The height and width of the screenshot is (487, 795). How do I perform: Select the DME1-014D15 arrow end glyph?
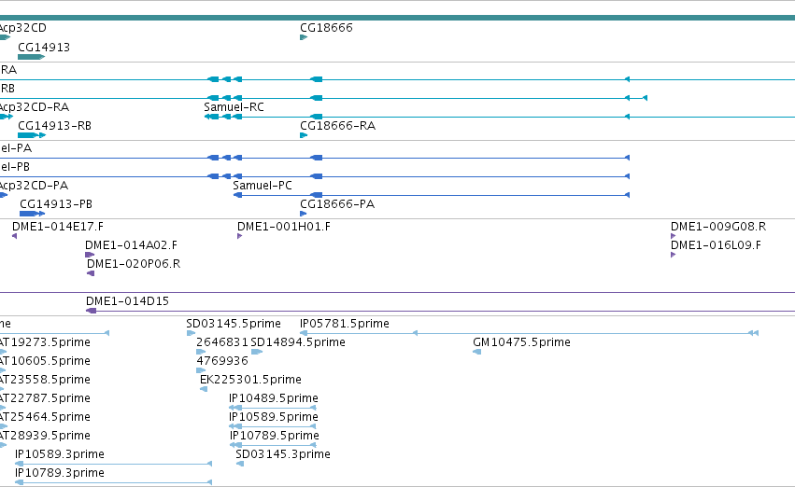[x=92, y=311]
